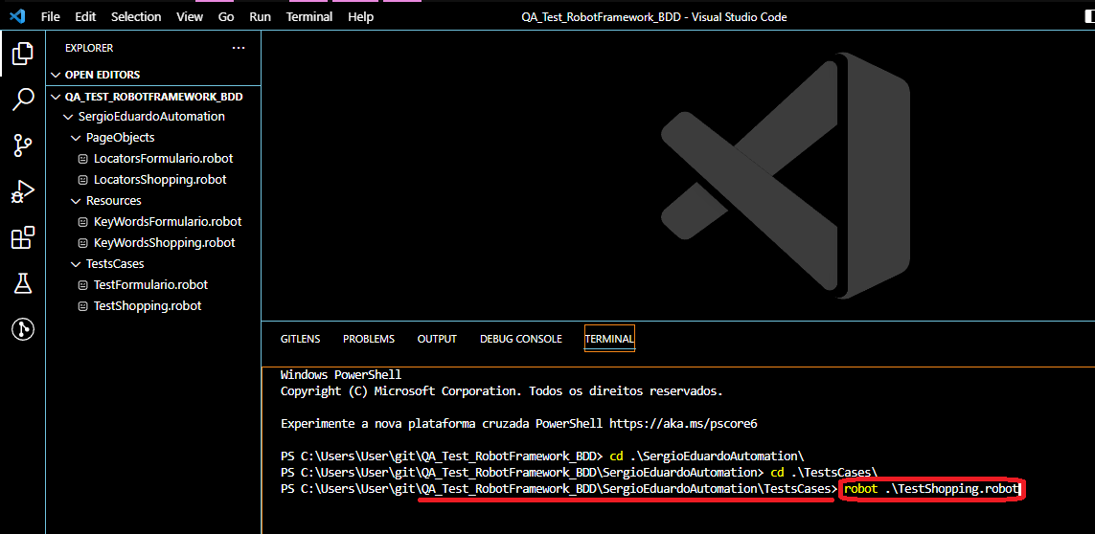The height and width of the screenshot is (534, 1095).
Task: Click the window title QA_Test_RobotFramework_BDD
Action: tap(654, 17)
